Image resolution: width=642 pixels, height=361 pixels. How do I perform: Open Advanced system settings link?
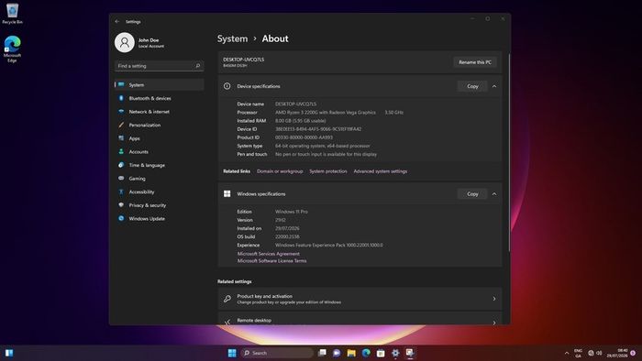click(x=381, y=171)
